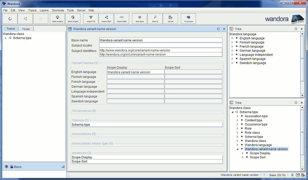Expand Schema type in the Topics panel
The image size is (308, 180).
[x=6, y=38]
